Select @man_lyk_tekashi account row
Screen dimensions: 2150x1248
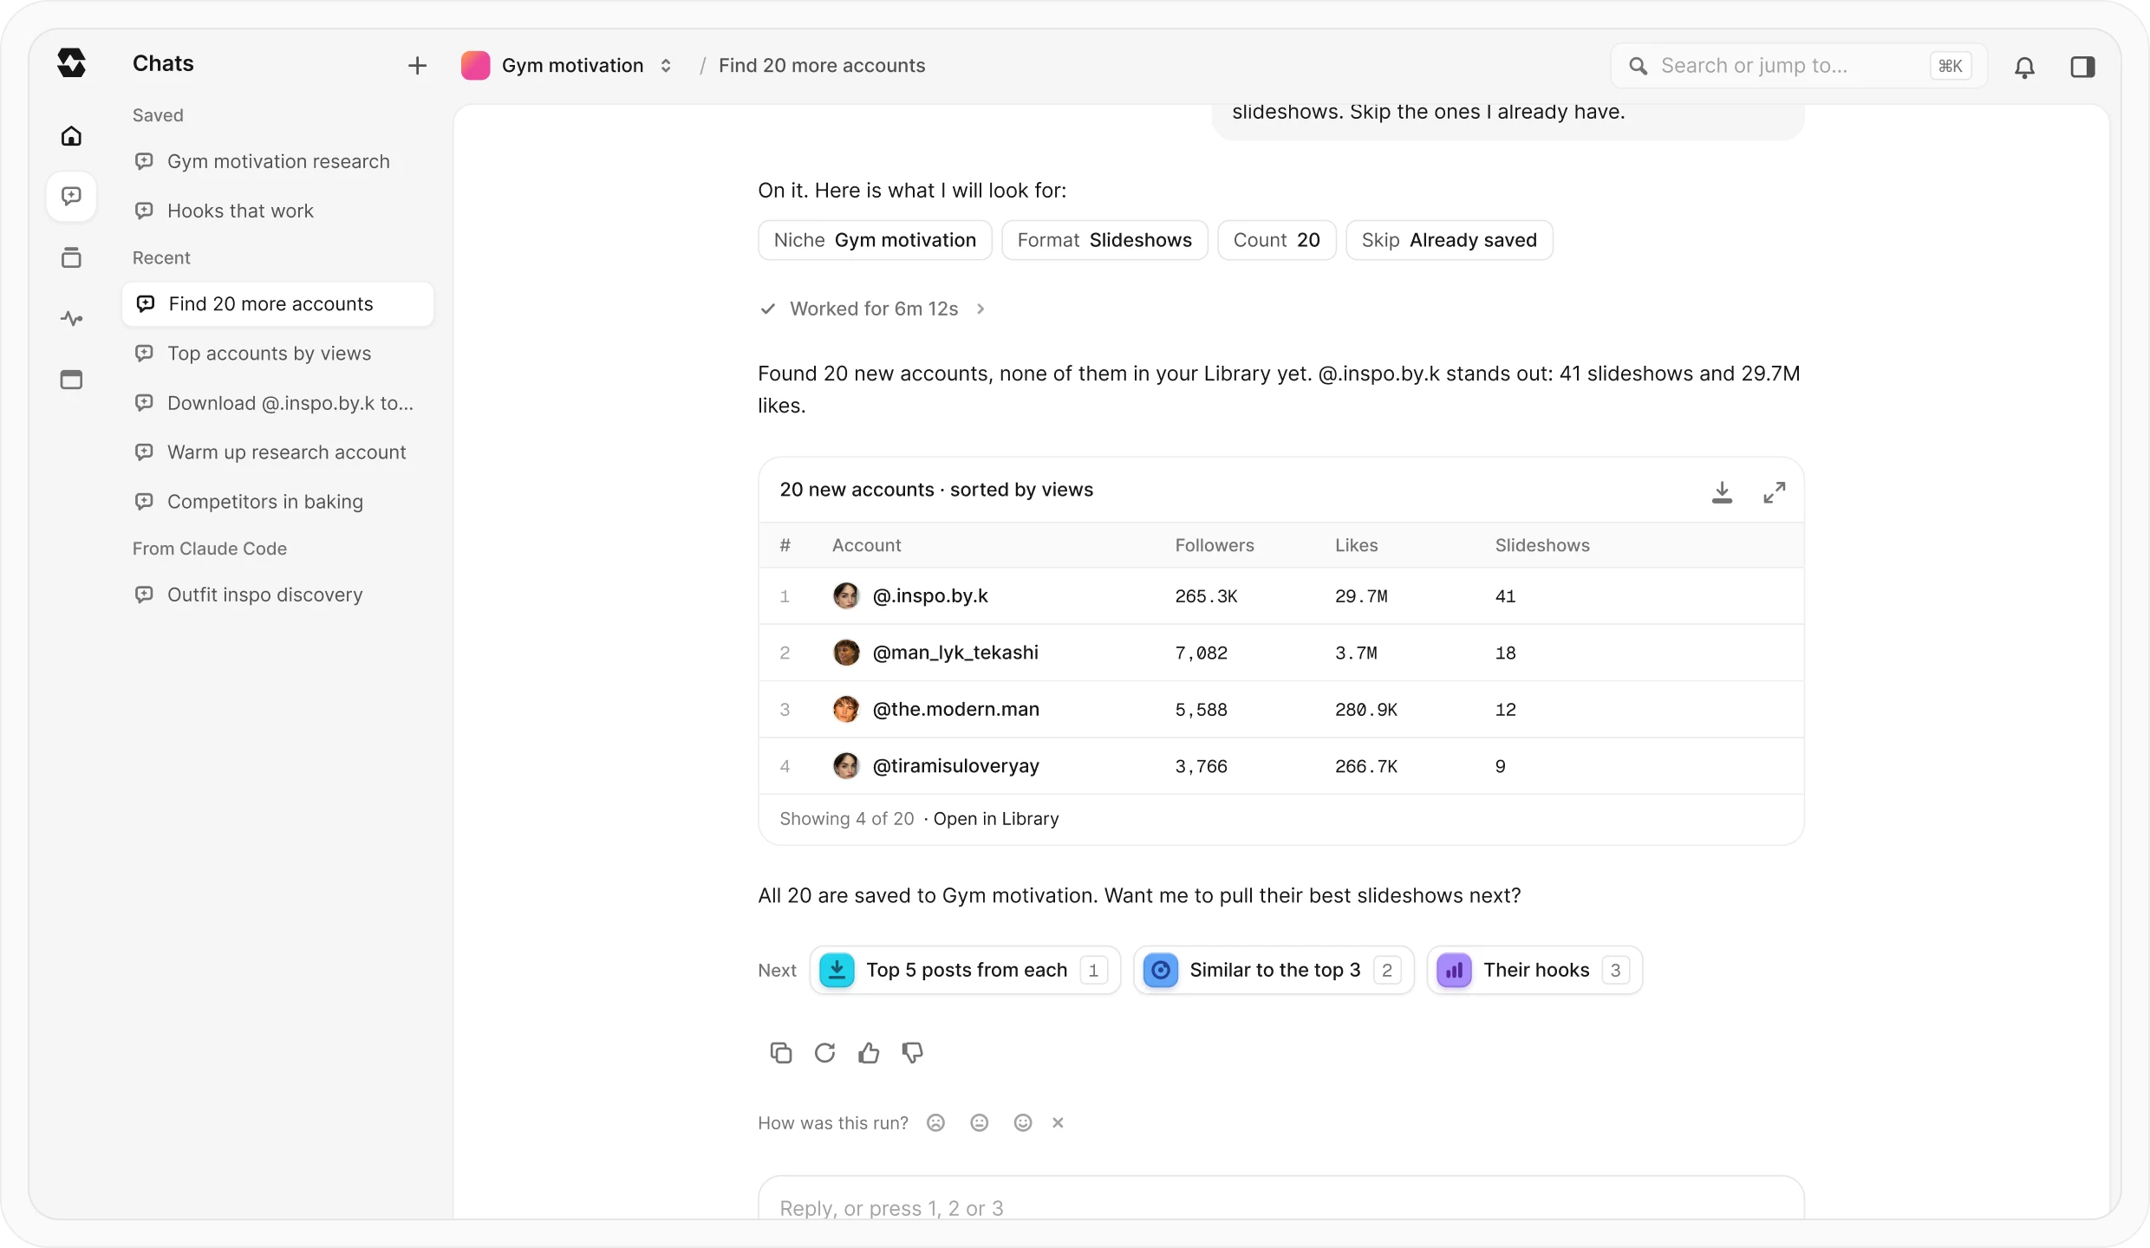tap(1281, 653)
